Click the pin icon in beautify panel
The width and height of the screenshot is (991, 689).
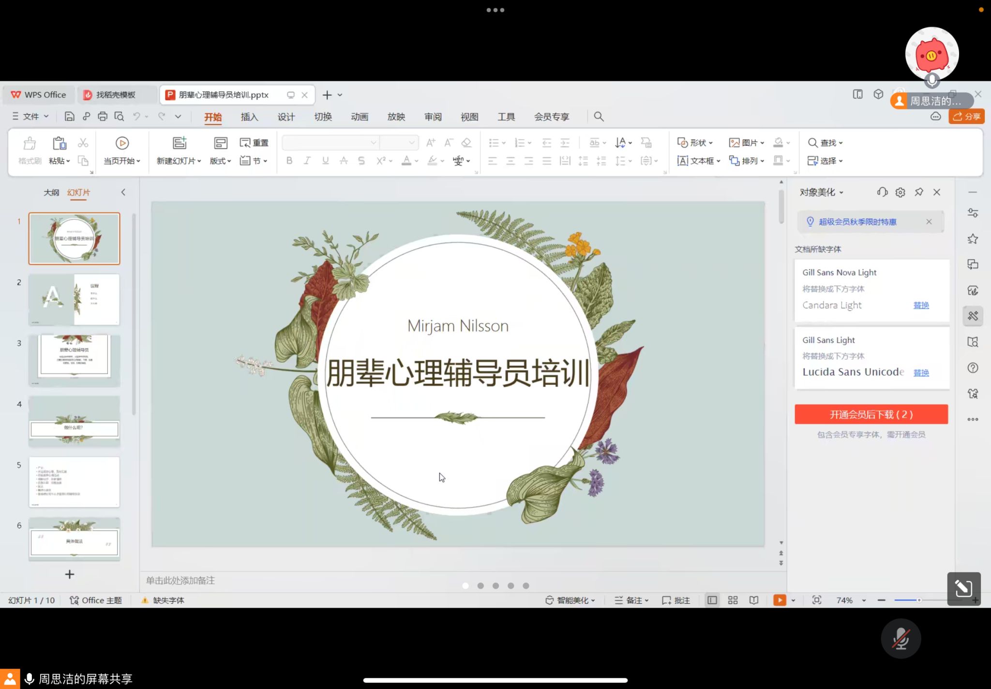point(918,192)
